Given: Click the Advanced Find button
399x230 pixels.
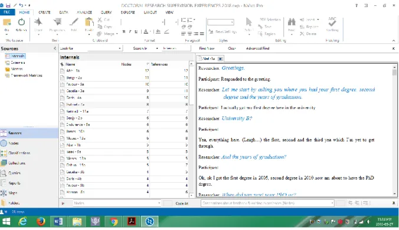Looking at the screenshot, I should (x=257, y=48).
